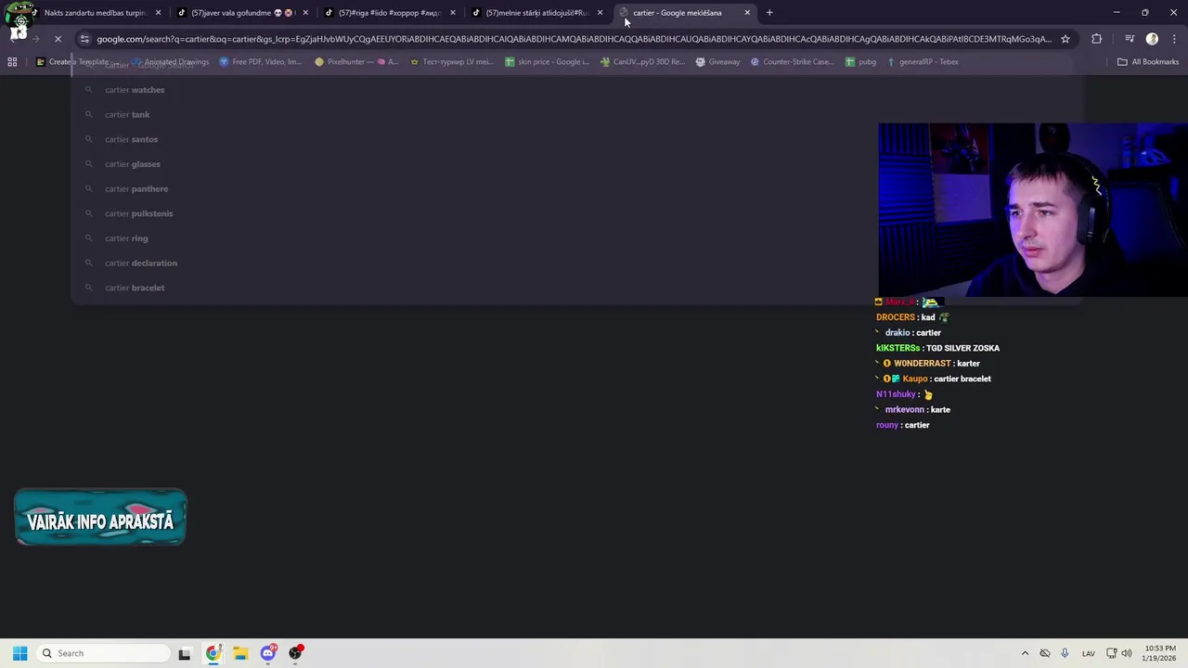Bookmark this page with the star icon
Viewport: 1188px width, 668px height.
[x=1065, y=39]
